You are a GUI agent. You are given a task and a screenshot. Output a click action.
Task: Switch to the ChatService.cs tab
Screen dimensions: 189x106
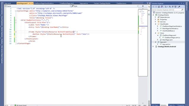121,3
